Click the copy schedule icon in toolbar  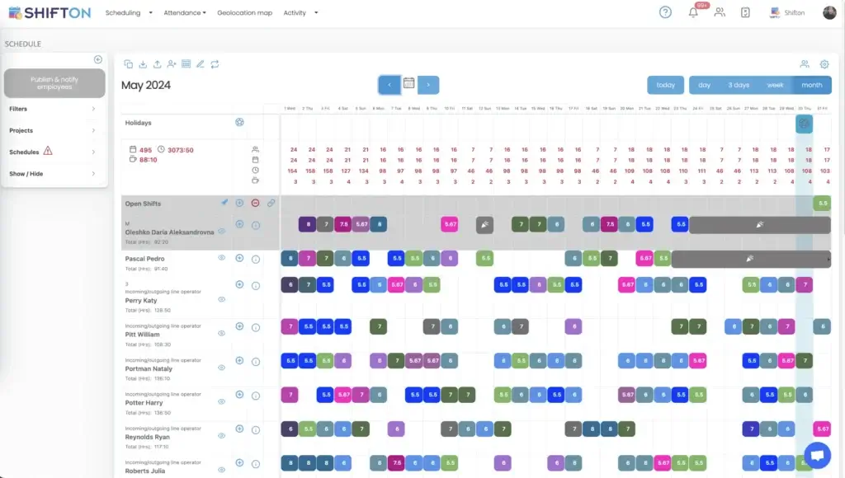click(128, 64)
